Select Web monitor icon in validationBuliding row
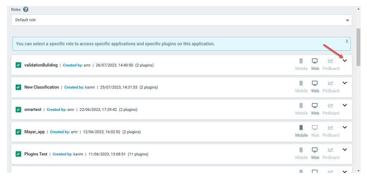The image size is (367, 177). click(315, 61)
